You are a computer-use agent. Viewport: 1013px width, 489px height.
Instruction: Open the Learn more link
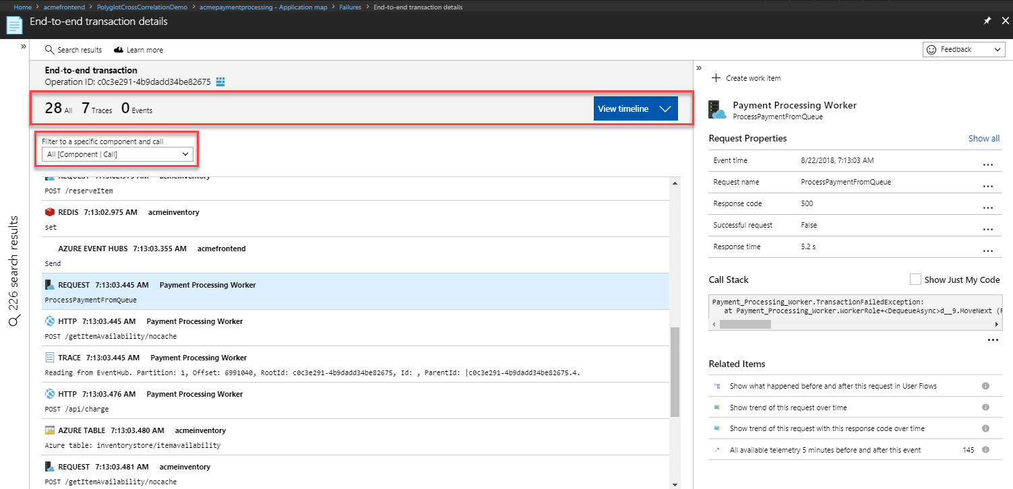point(138,50)
